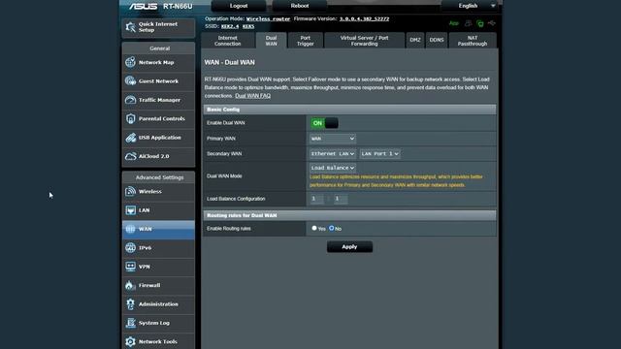Viewport: 621px width, 349px height.
Task: Click the Parental Controls menu label
Action: point(162,118)
